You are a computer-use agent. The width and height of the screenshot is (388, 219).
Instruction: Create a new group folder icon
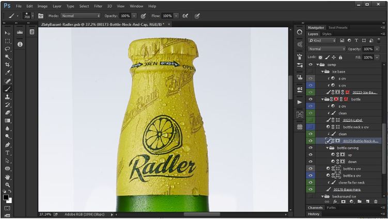pyautogui.click(x=360, y=201)
